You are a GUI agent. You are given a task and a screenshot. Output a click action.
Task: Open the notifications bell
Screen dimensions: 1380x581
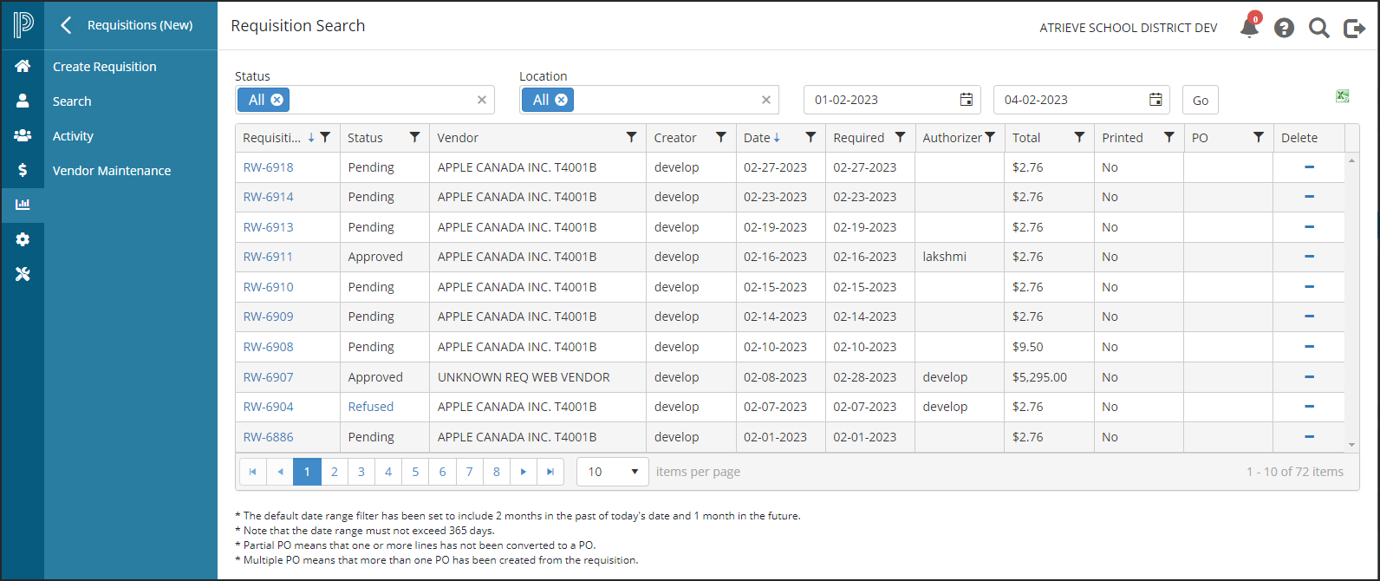[x=1249, y=28]
